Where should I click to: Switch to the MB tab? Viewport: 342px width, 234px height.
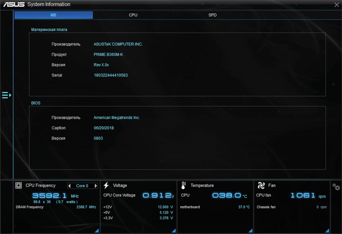coord(53,15)
